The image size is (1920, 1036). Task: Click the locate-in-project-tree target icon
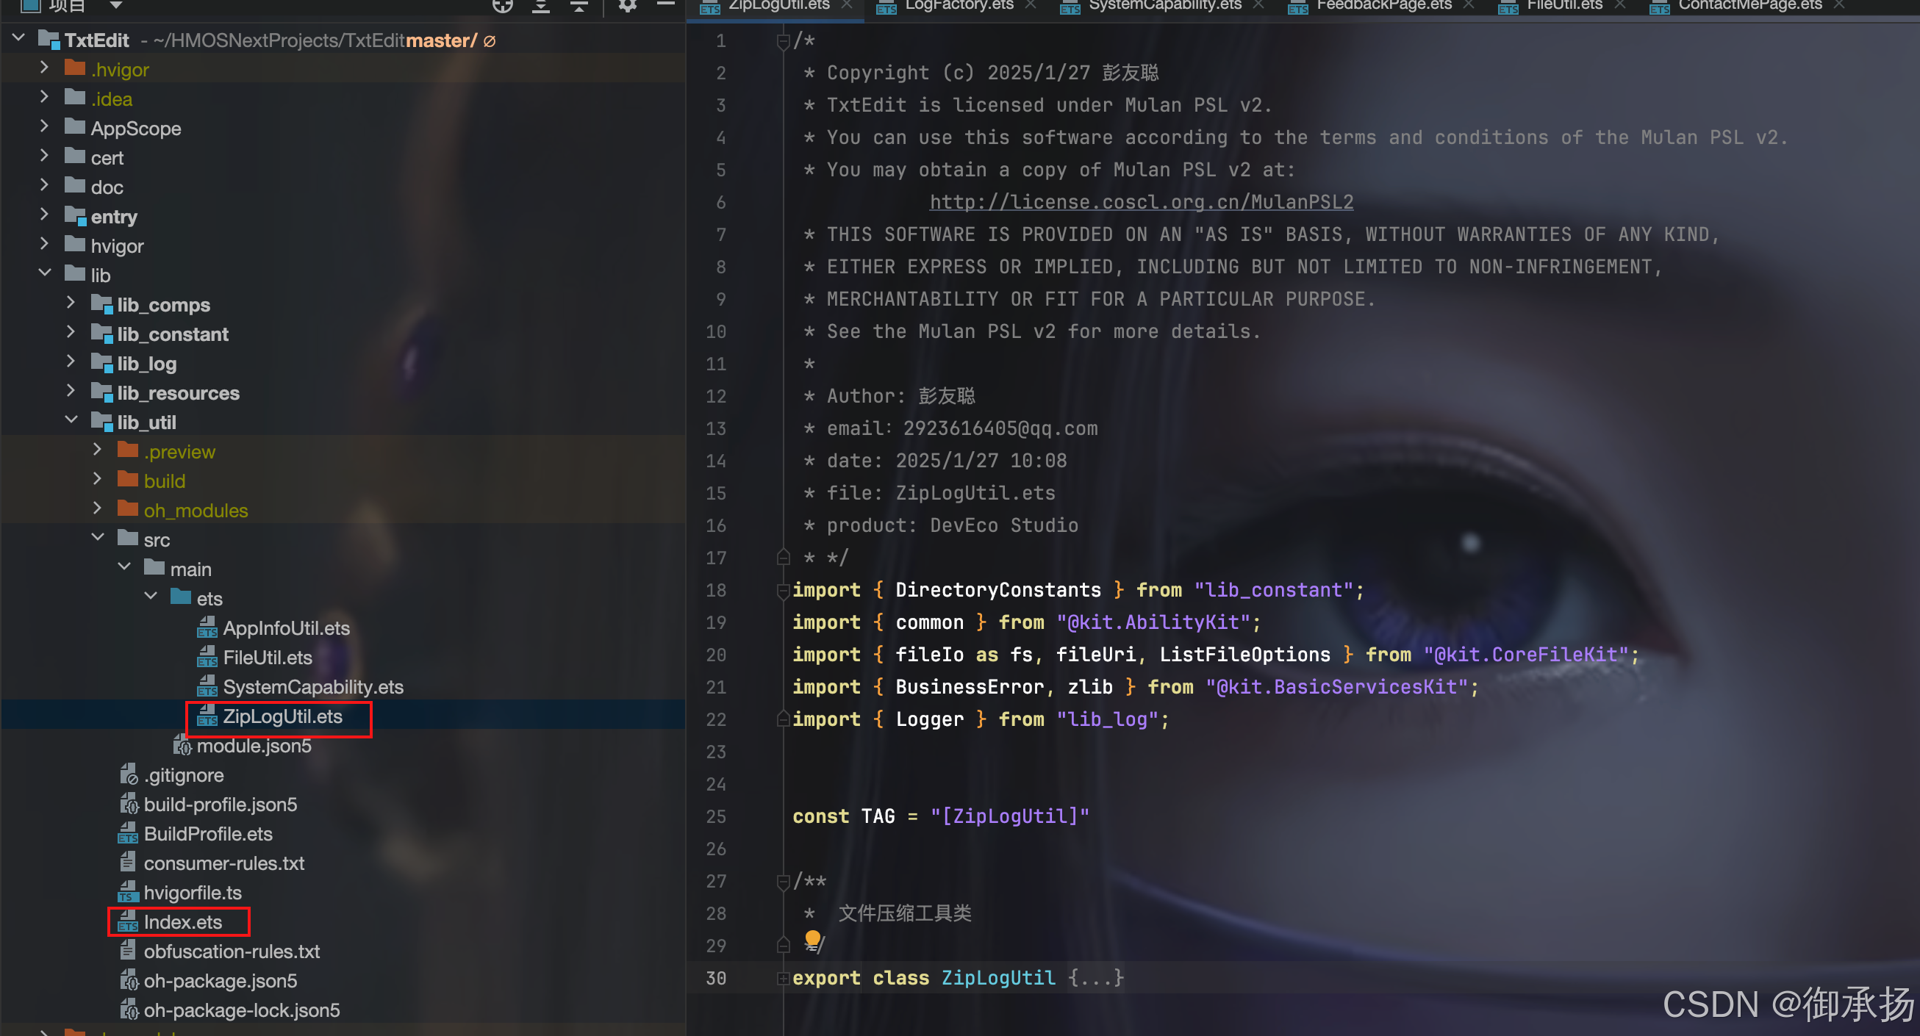[x=502, y=6]
